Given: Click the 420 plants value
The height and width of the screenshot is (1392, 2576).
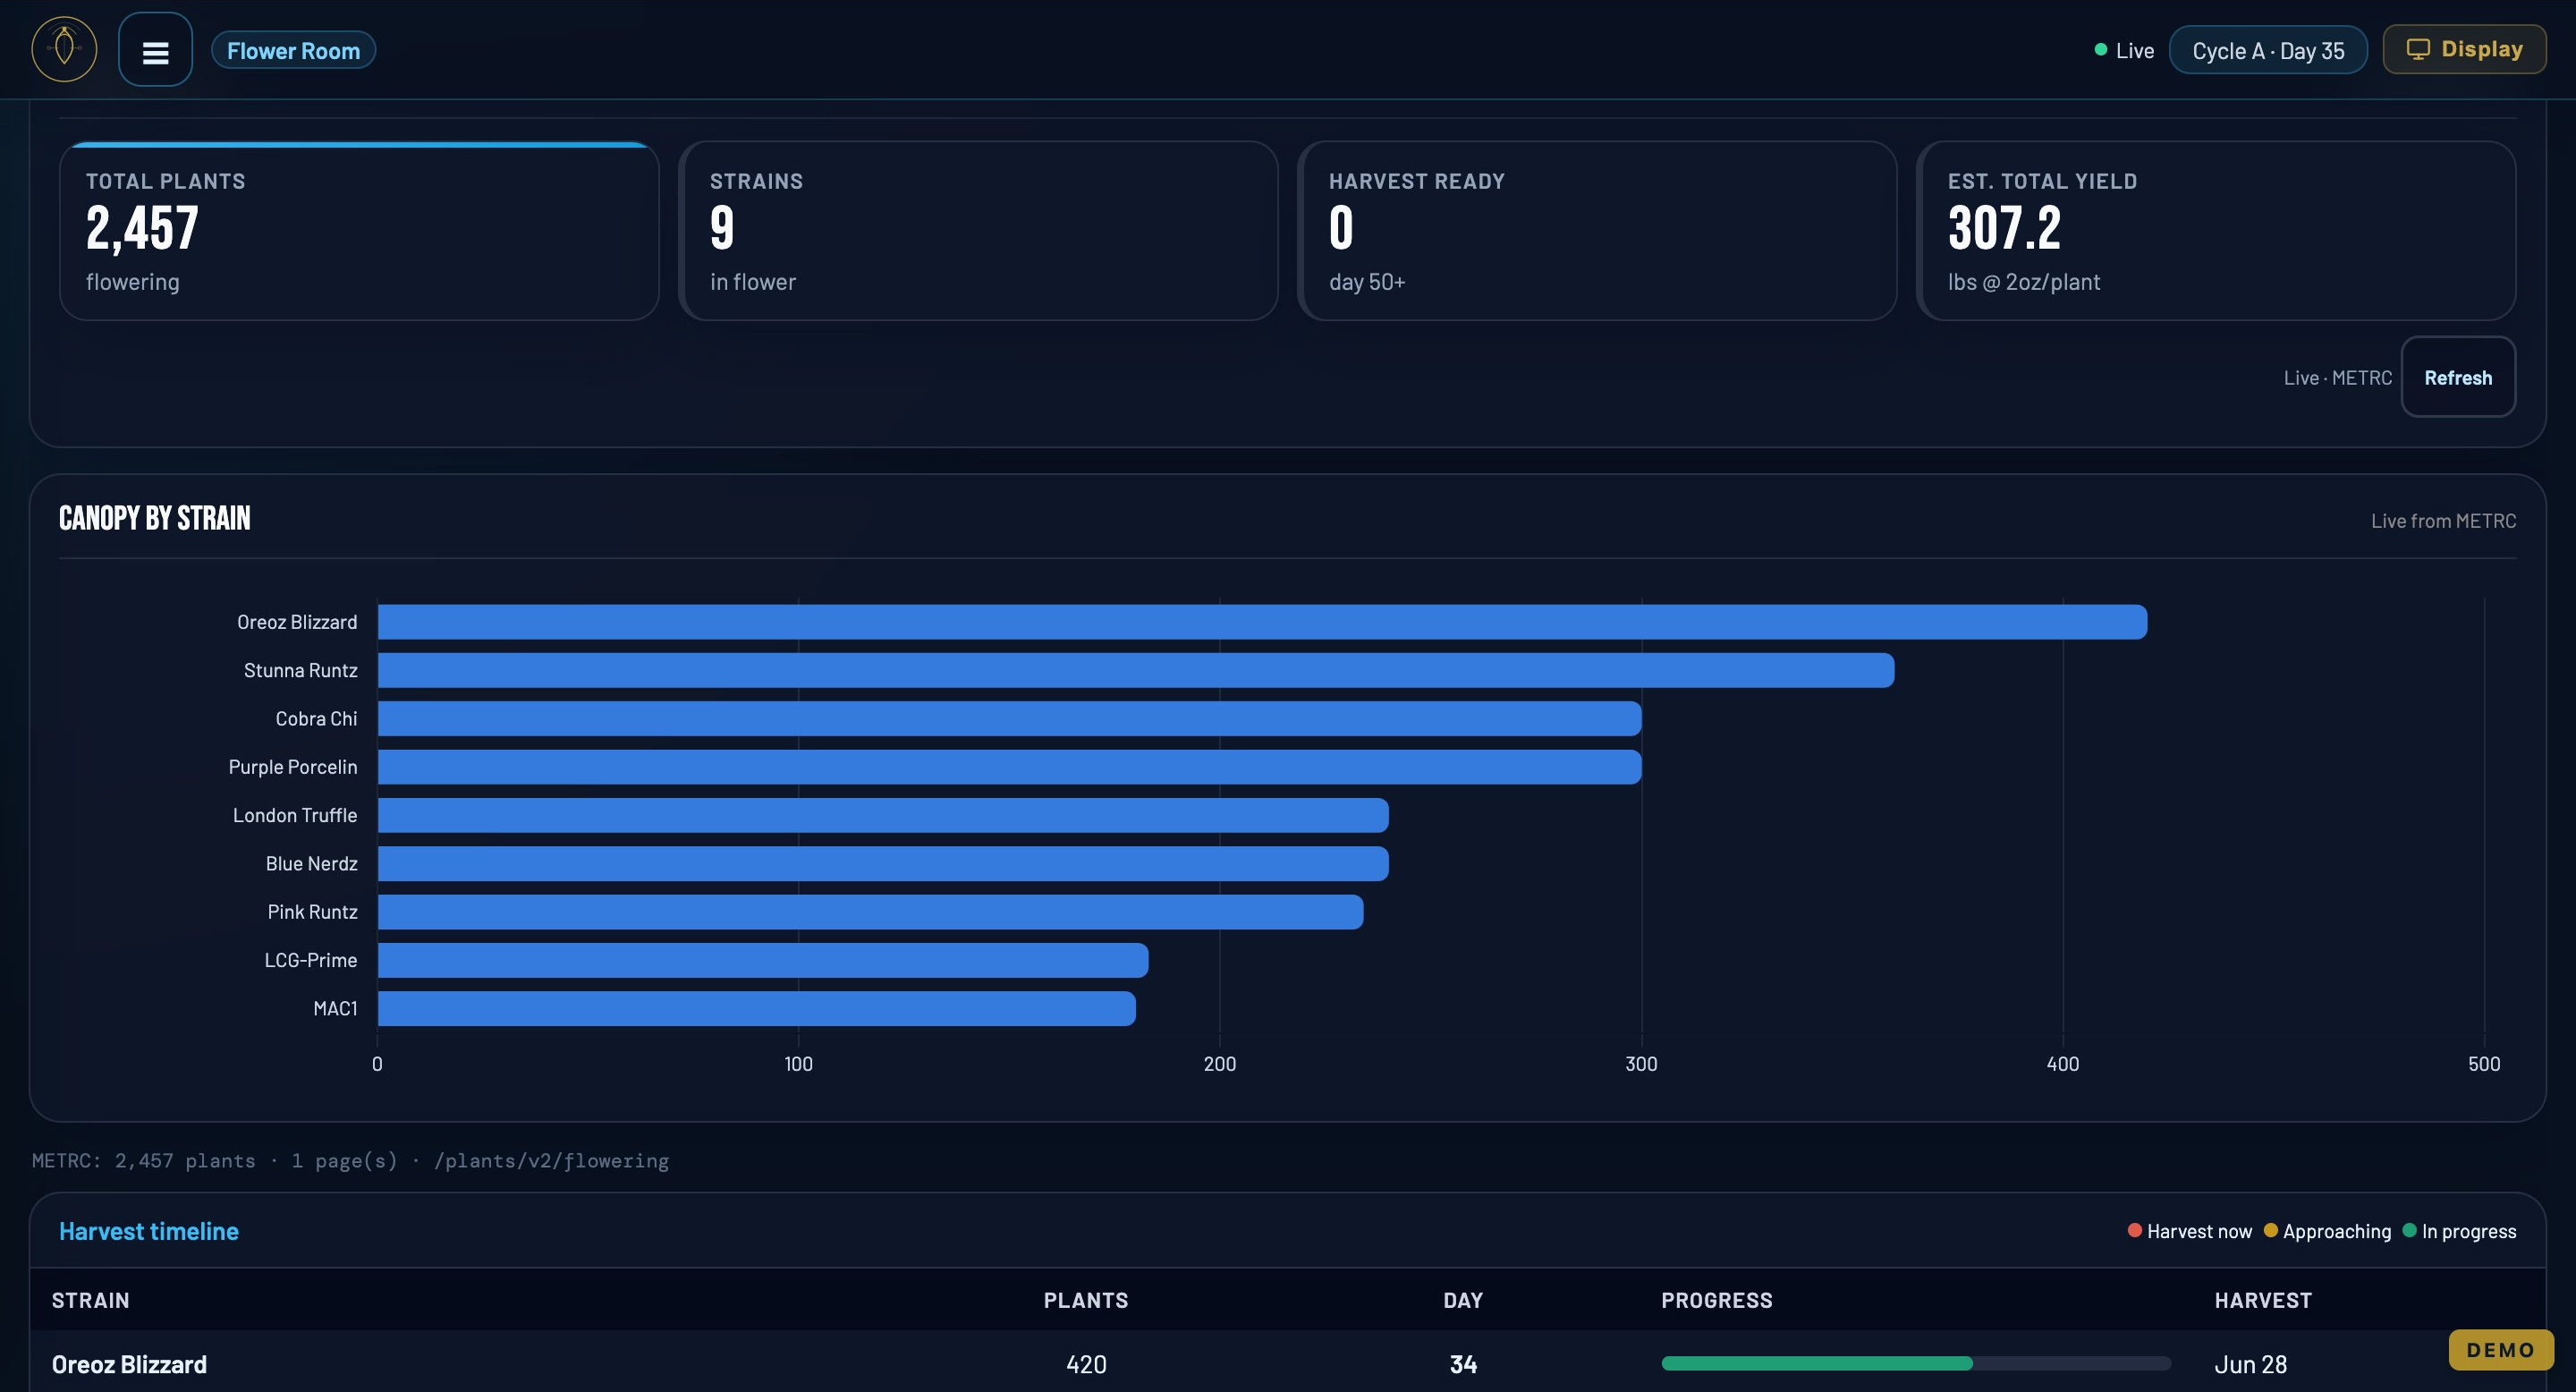Looking at the screenshot, I should [x=1086, y=1364].
